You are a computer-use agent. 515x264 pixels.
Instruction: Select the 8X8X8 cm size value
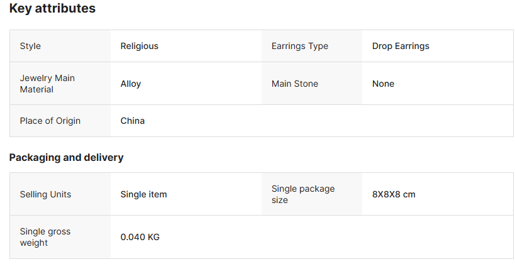coord(394,194)
